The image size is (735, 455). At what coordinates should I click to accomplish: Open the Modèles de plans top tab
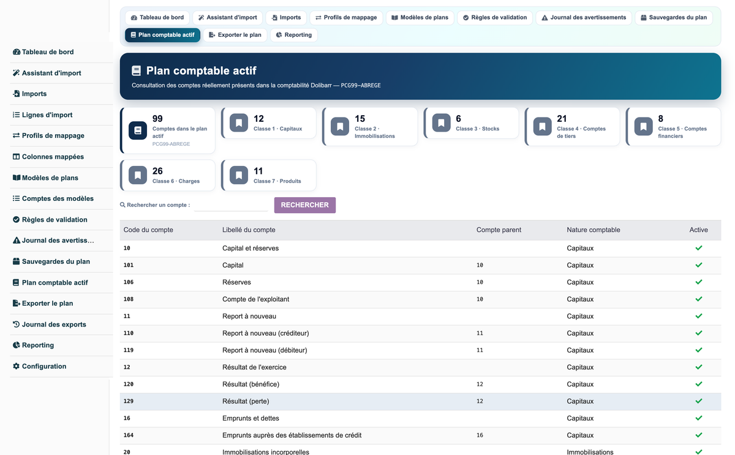point(420,18)
